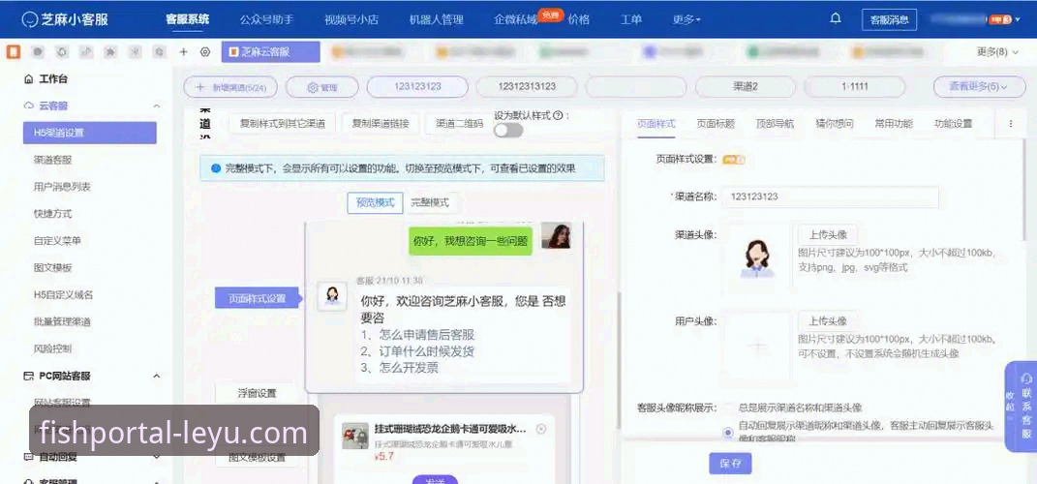The image size is (1037, 484).
Task: Click the 管理 channel button
Action: [x=322, y=86]
